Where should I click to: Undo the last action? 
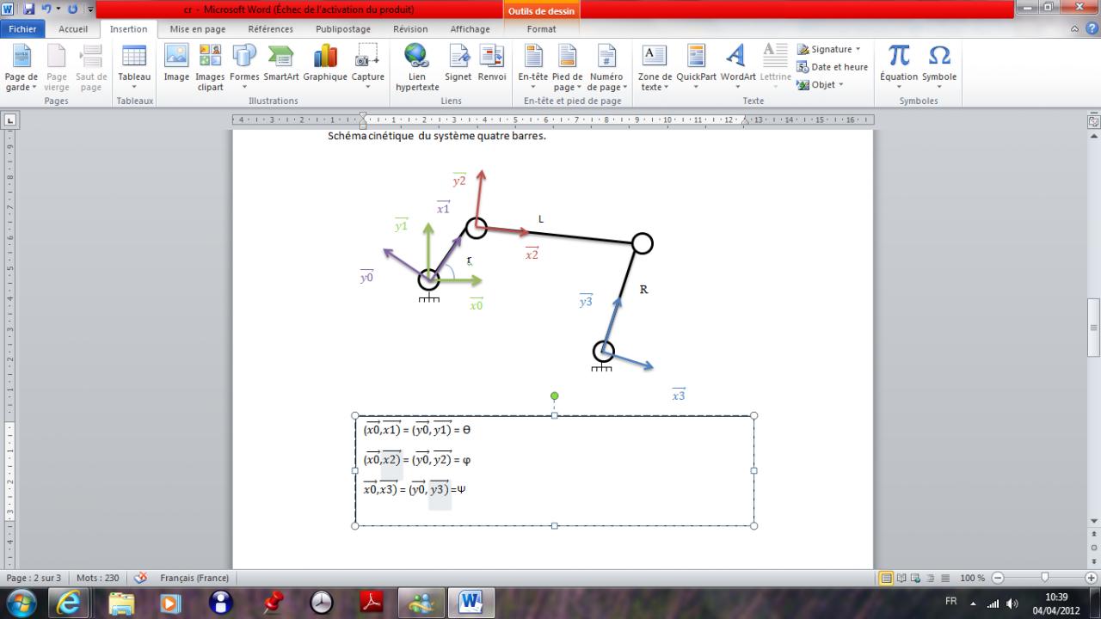(46, 9)
